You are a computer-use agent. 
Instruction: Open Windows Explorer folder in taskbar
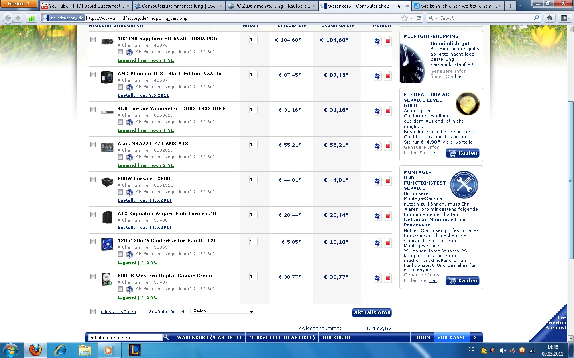[x=85, y=350]
